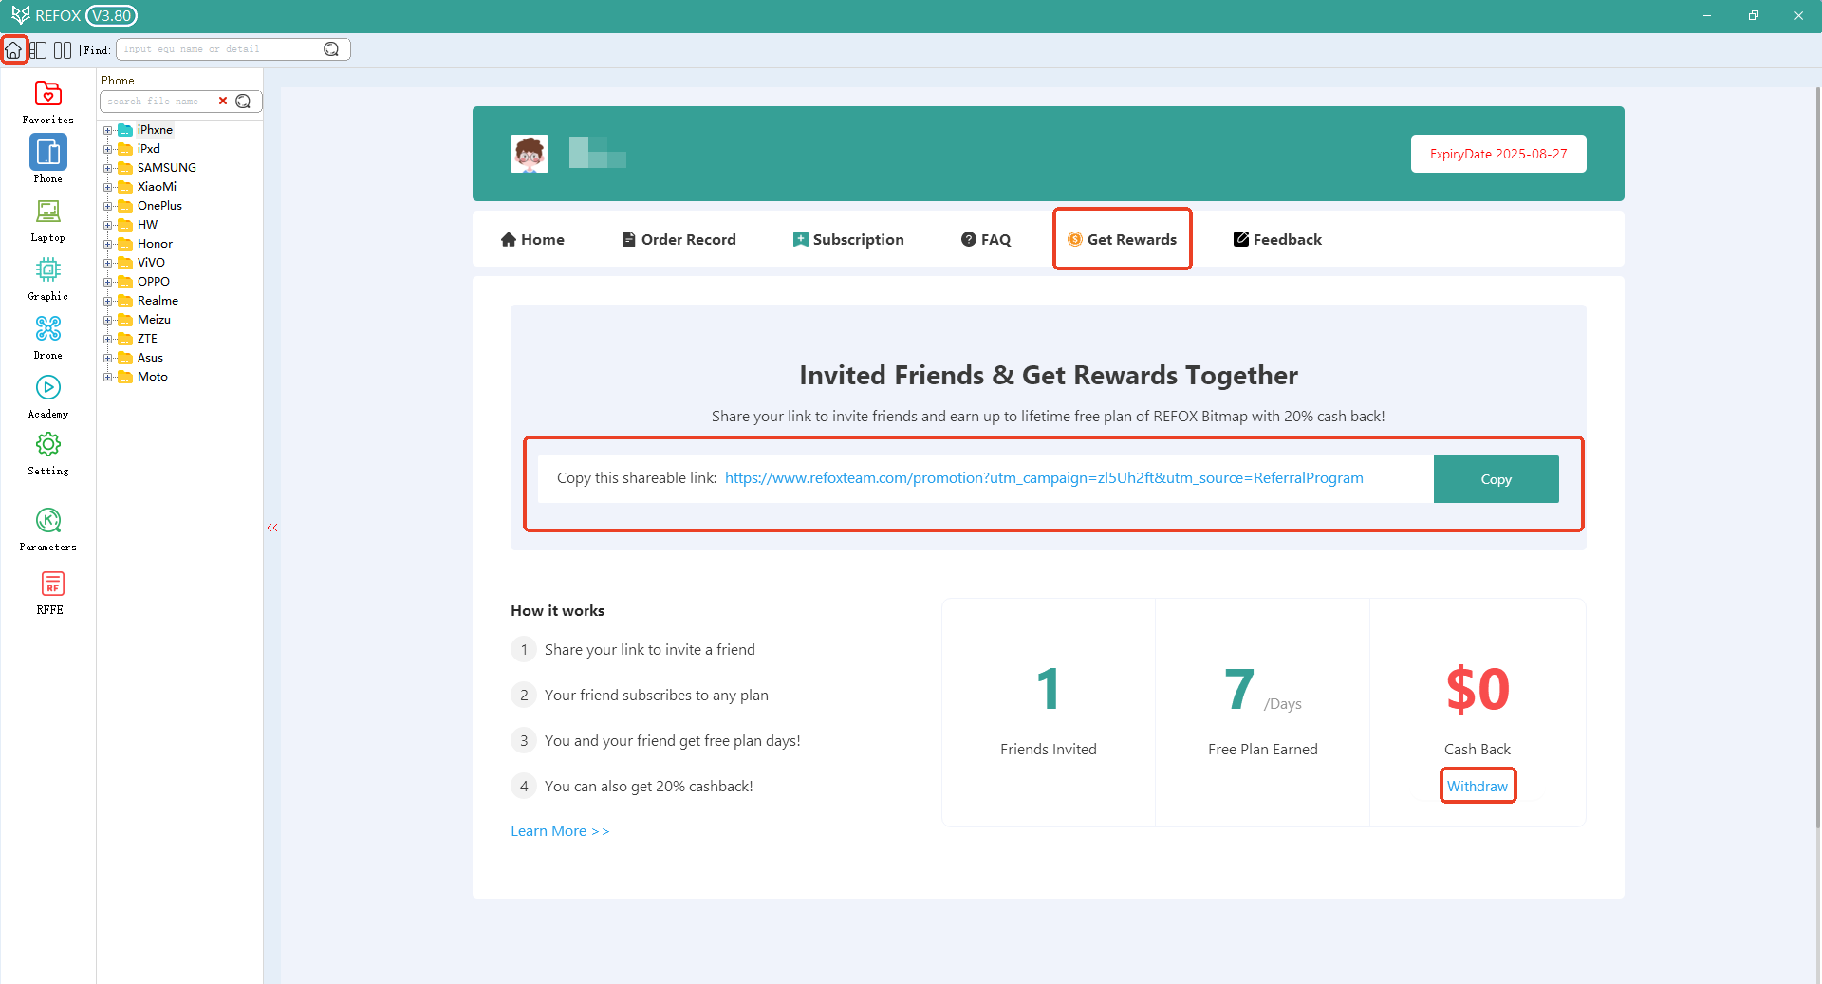Expand the SAMSUNG folder
The height and width of the screenshot is (984, 1822).
tap(108, 167)
